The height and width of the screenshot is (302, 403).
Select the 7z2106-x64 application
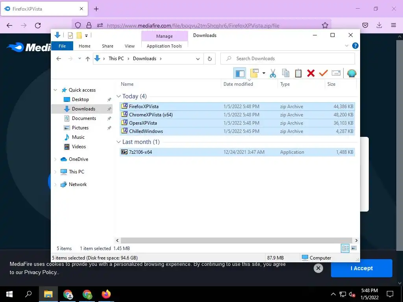(x=237, y=152)
